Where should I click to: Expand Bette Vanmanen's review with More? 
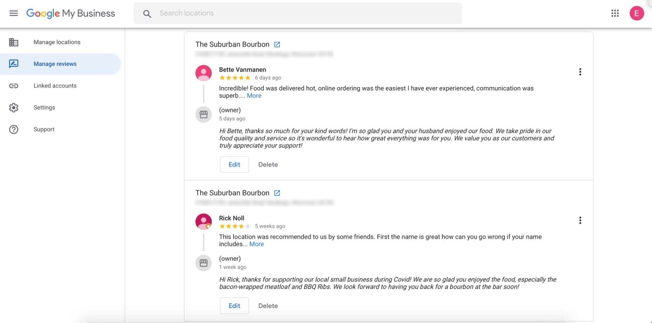click(x=254, y=96)
